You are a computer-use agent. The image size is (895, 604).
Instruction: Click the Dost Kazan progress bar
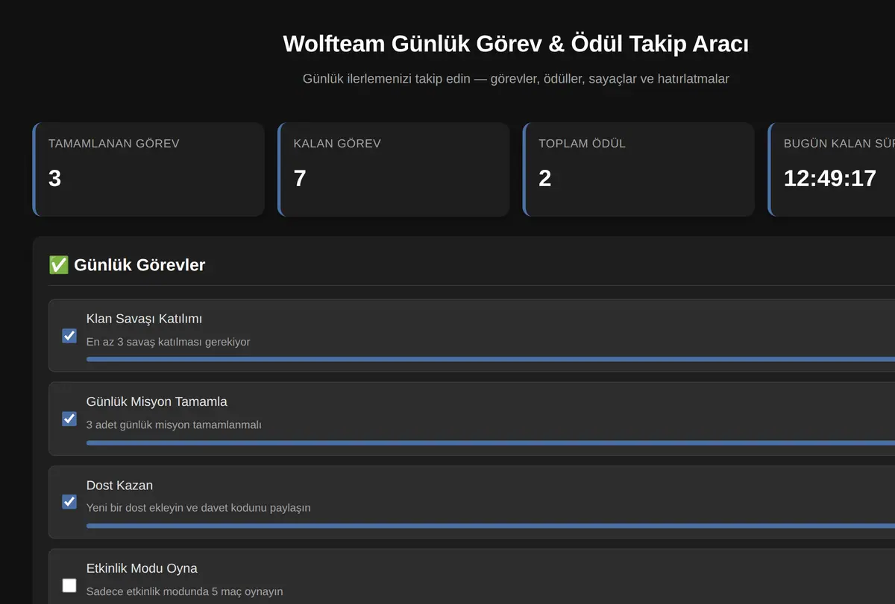491,526
